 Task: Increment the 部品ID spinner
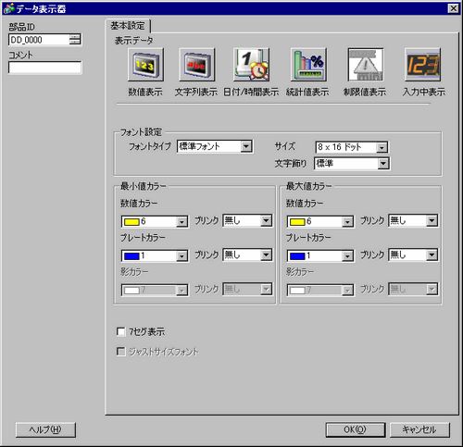75,37
